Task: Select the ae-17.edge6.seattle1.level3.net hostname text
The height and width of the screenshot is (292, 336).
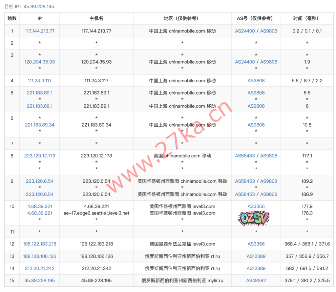Action: 96,213
